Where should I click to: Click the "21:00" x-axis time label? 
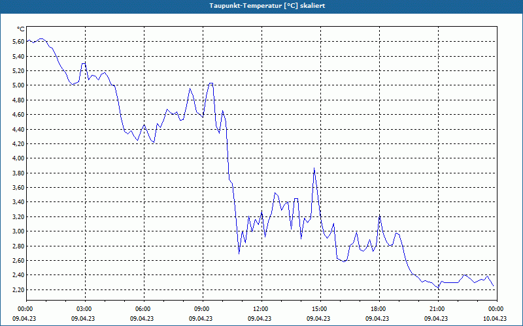point(438,309)
